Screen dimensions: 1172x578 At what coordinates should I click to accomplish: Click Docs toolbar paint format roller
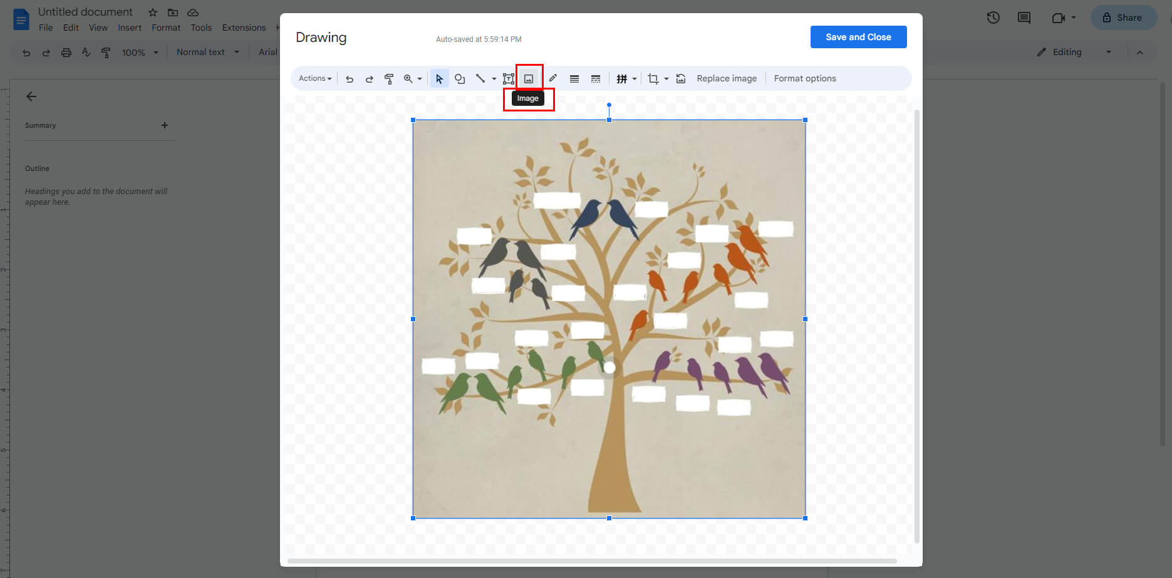[106, 53]
